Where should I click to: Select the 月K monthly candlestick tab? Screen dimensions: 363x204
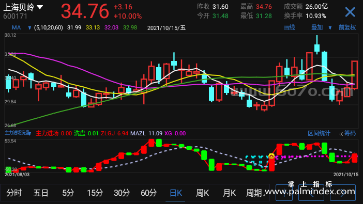coord(229,193)
